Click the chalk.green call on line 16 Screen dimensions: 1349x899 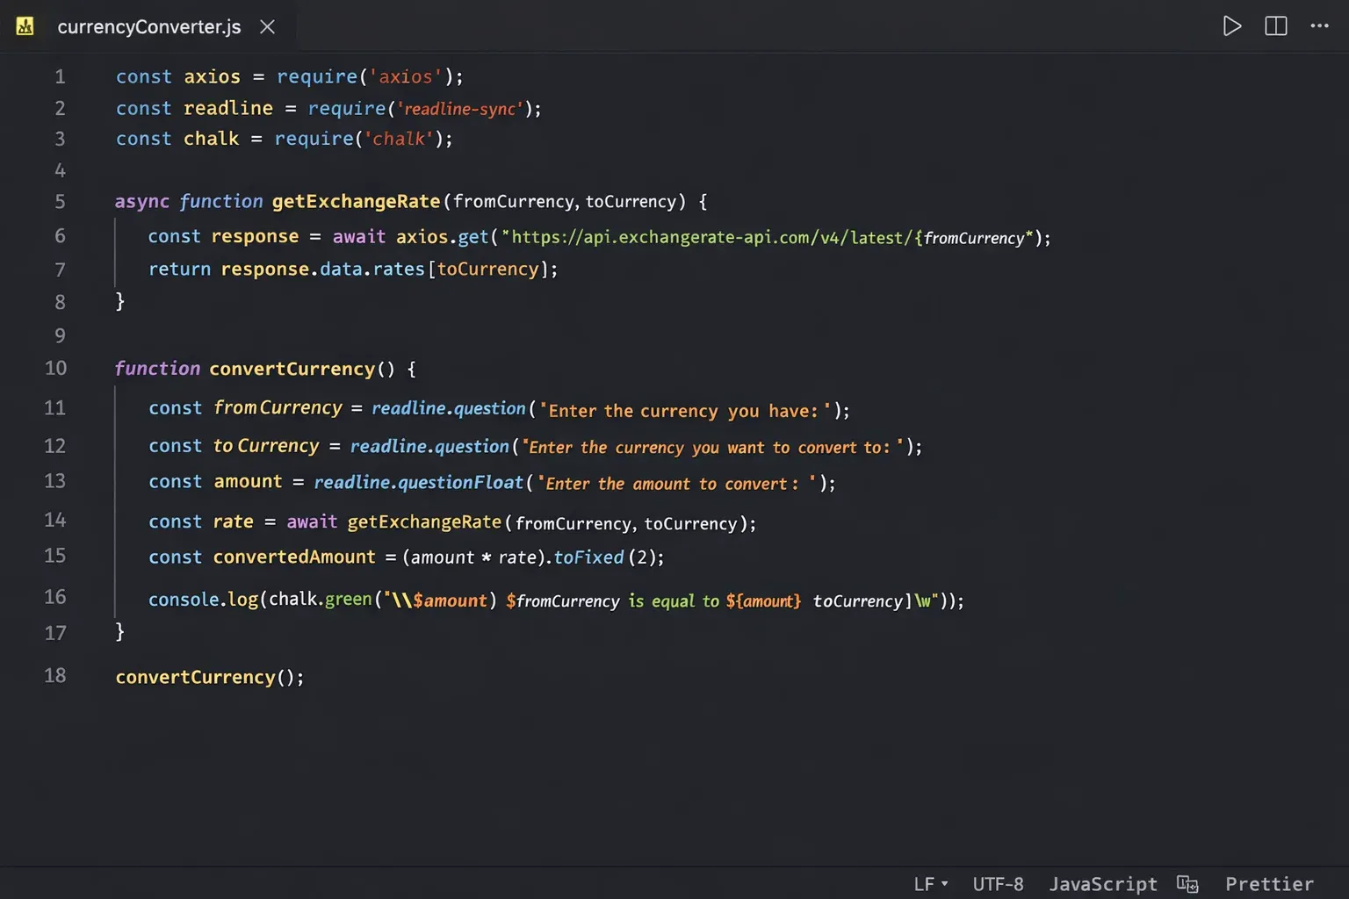click(x=321, y=600)
